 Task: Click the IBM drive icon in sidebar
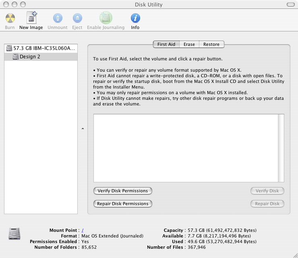pyautogui.click(x=9, y=48)
